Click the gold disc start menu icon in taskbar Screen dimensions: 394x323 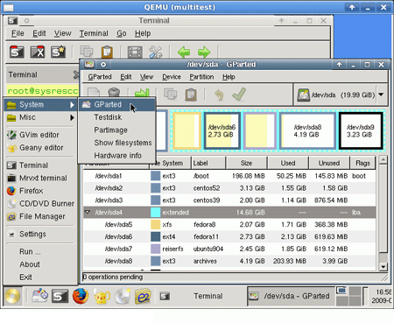tap(12, 296)
